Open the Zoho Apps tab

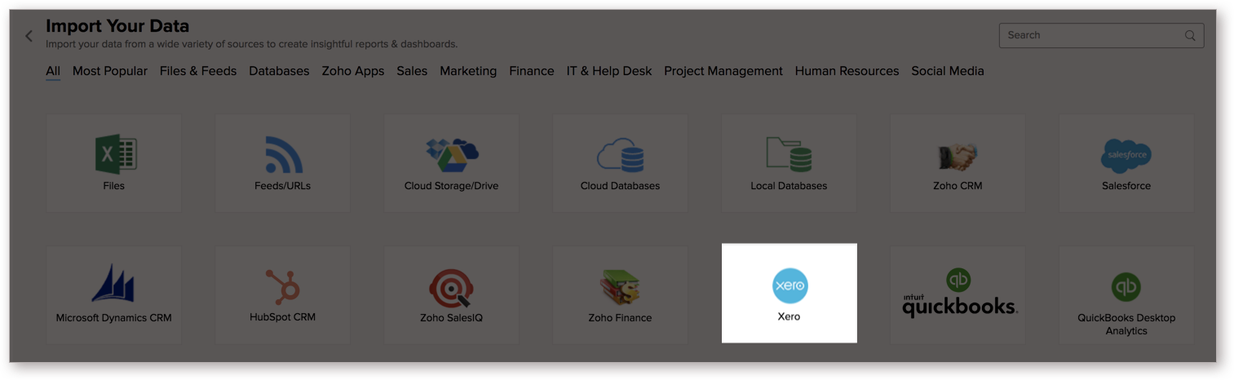tap(353, 71)
